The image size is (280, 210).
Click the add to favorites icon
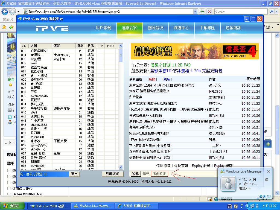11,27
